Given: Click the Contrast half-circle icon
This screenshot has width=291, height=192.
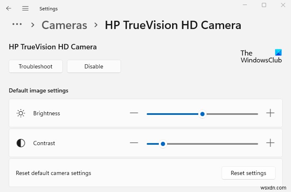Looking at the screenshot, I should [21, 143].
